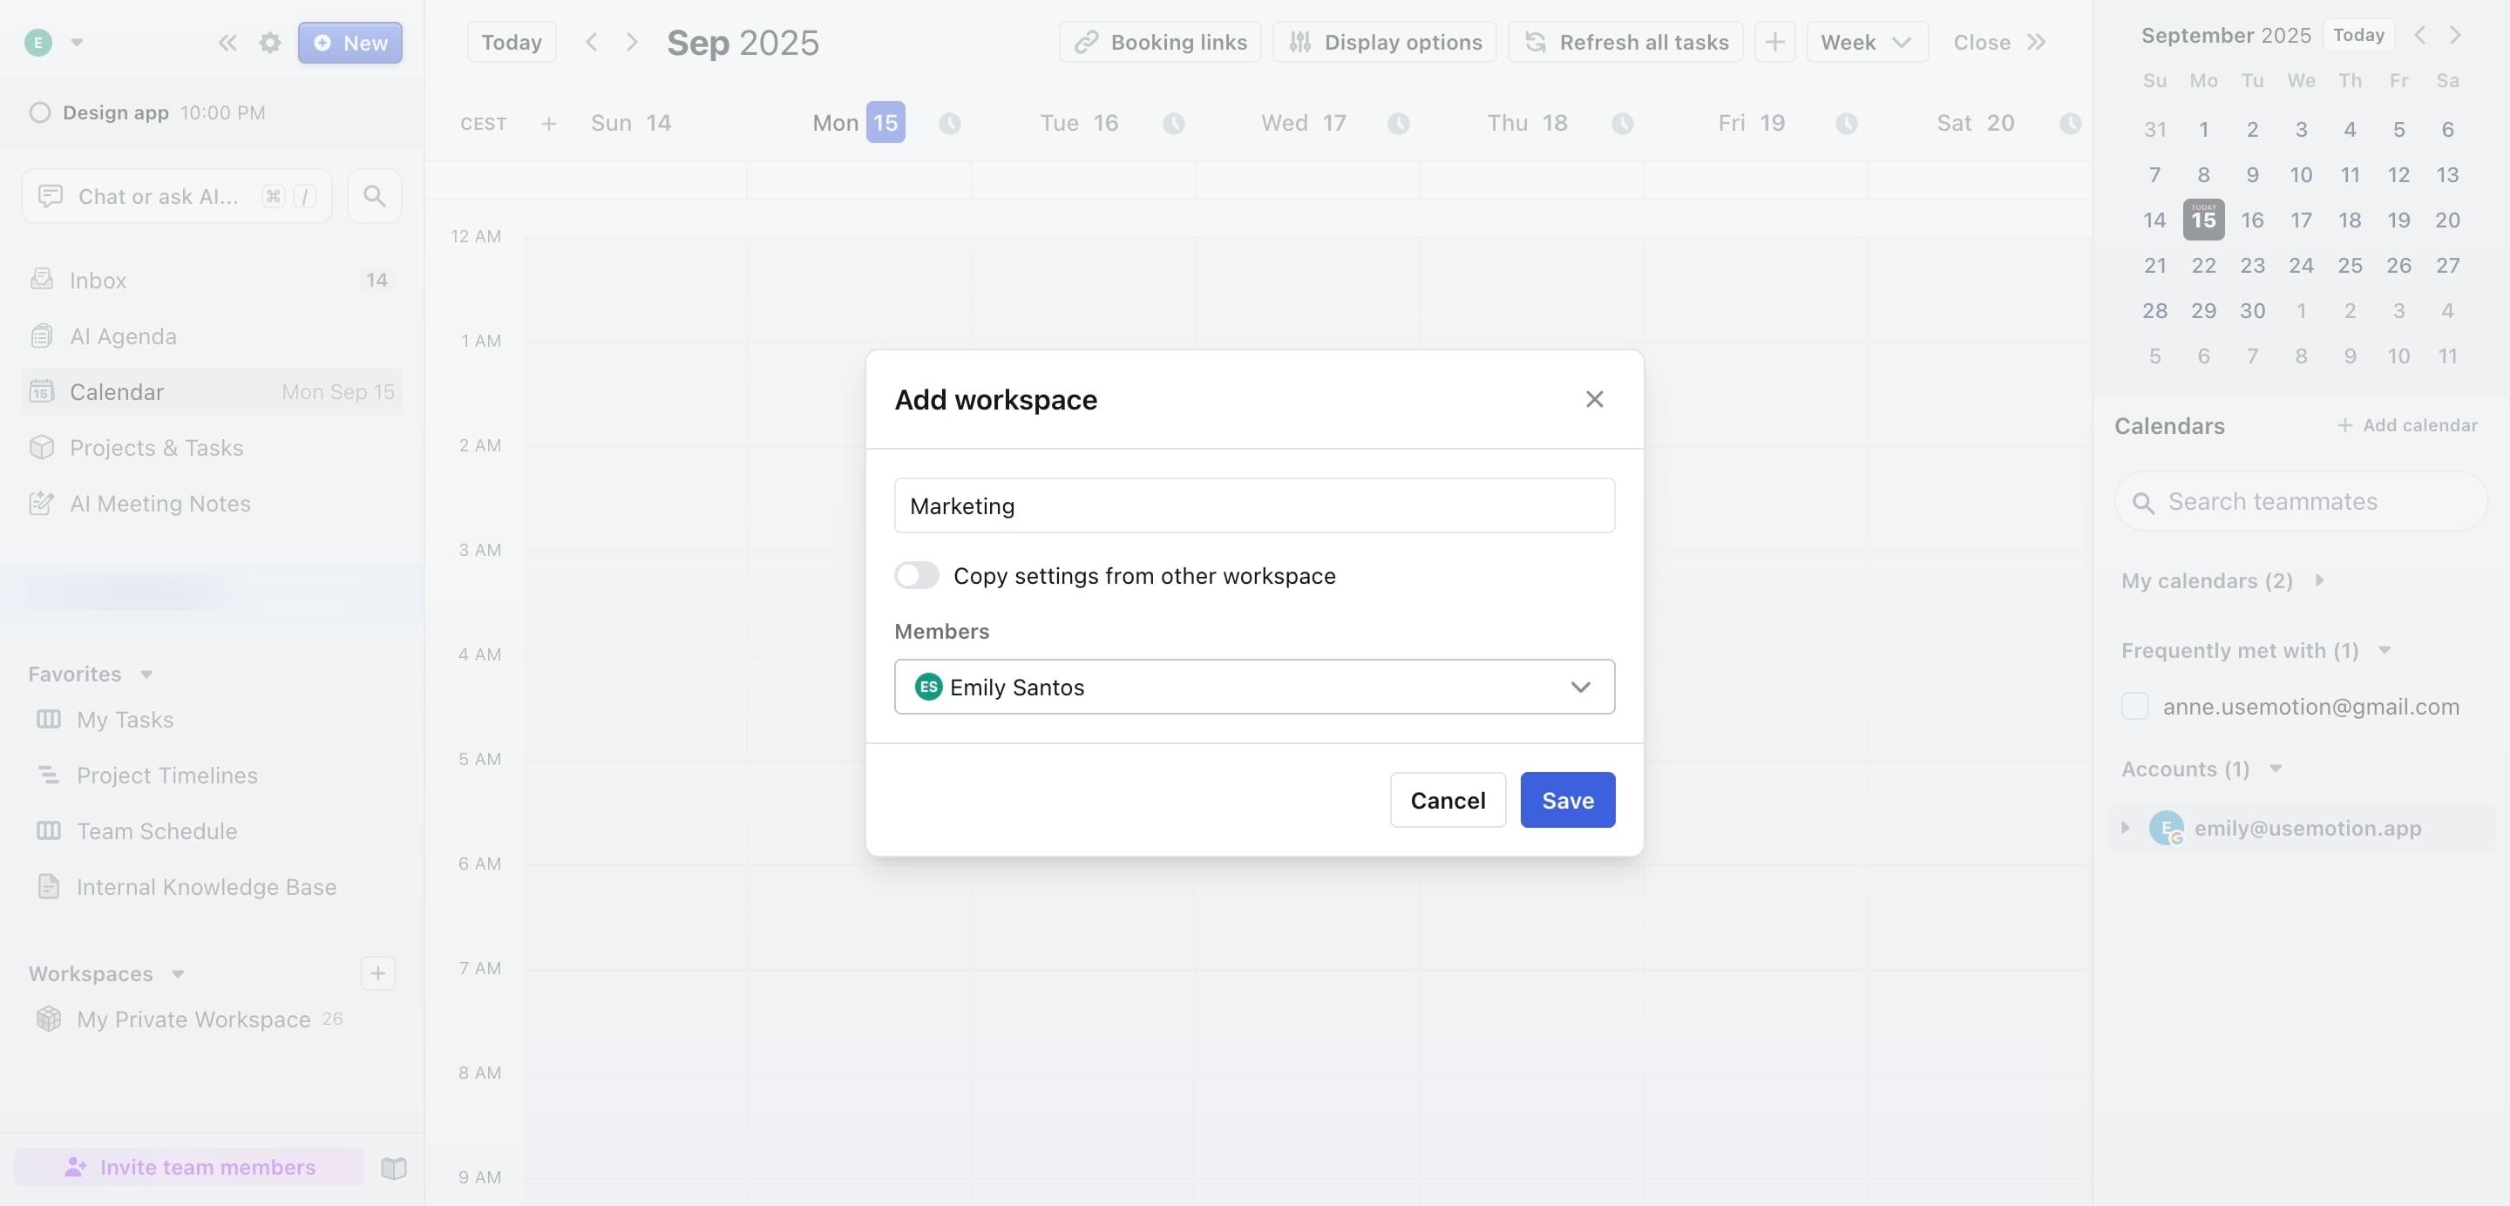Viewport: 2510px width, 1206px height.
Task: Go to previous week arrow
Action: [592, 42]
